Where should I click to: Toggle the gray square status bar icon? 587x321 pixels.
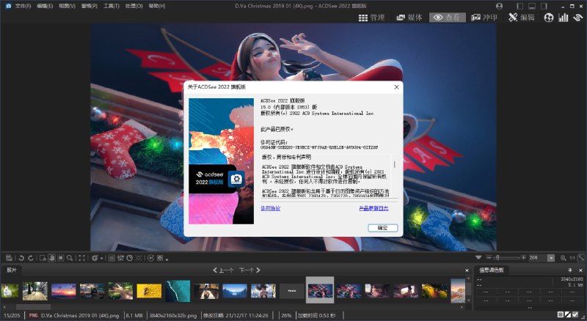point(561,315)
